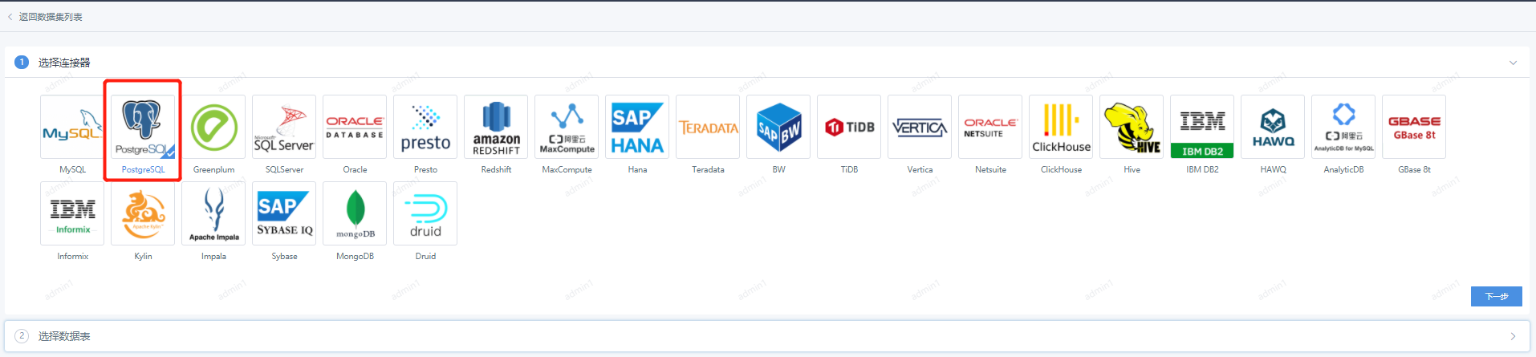Screen dimensions: 1536x357
Task: Expand the 选择数据表 section chevron
Action: click(1513, 336)
